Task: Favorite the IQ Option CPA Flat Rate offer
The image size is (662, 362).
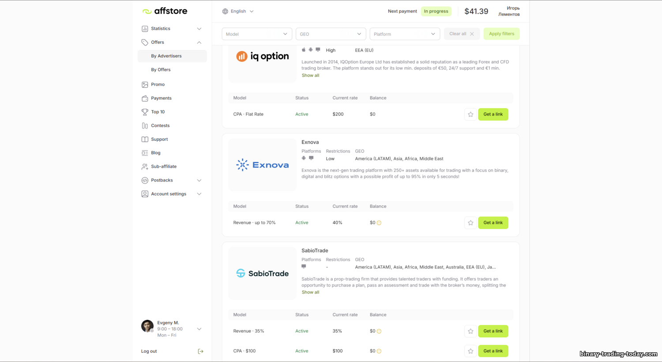Action: [470, 114]
